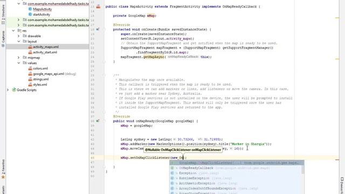Choose GoogleMap.OnMapClickListener completion suggestion
The height and width of the screenshot is (194, 345).
point(237,163)
